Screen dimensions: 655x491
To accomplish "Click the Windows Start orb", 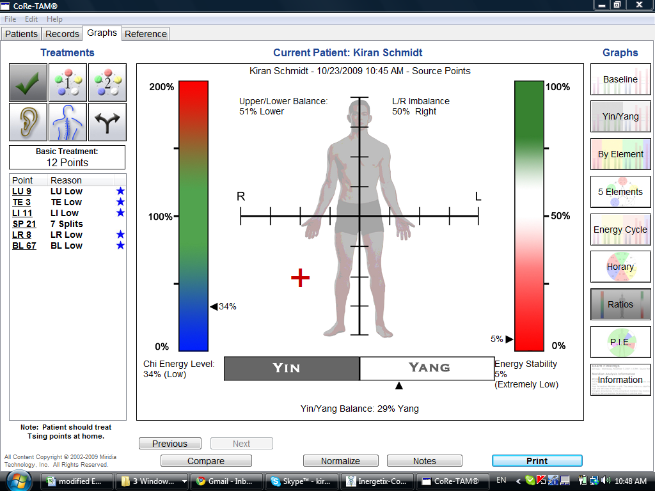I will [17, 481].
